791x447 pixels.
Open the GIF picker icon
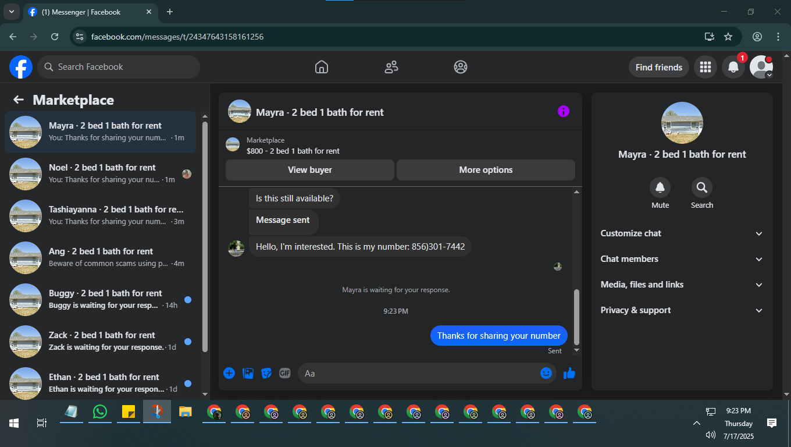284,373
